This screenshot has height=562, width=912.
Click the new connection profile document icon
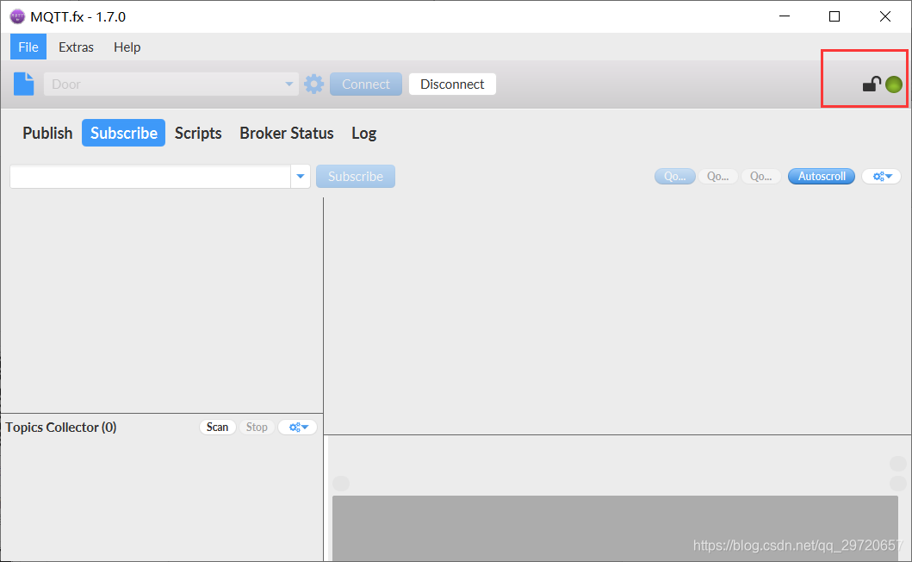click(x=24, y=84)
